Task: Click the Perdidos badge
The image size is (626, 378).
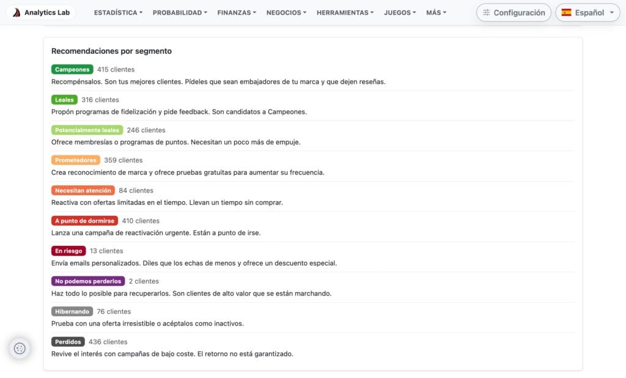Action: click(68, 342)
